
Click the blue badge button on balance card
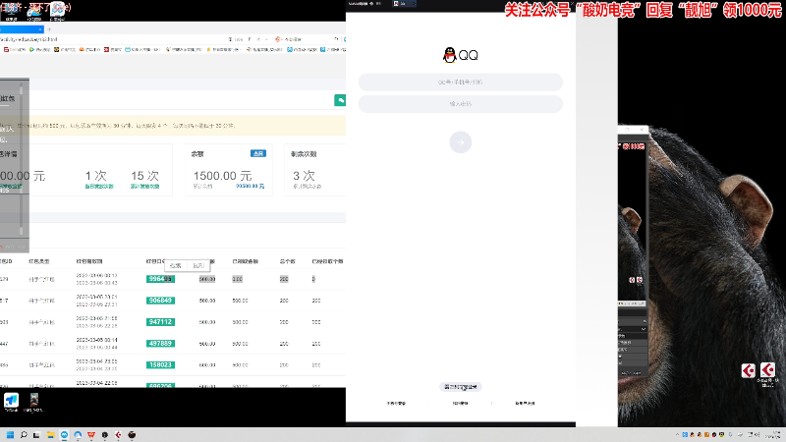[258, 153]
